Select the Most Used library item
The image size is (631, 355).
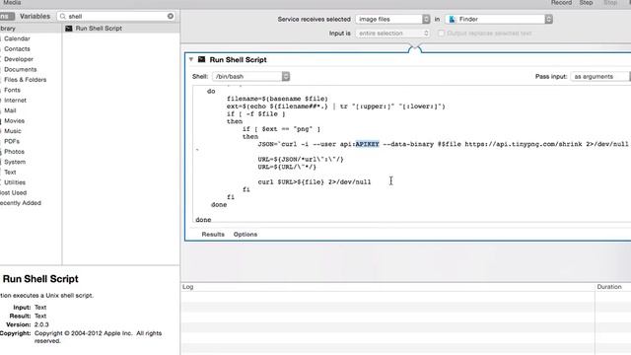point(13,192)
